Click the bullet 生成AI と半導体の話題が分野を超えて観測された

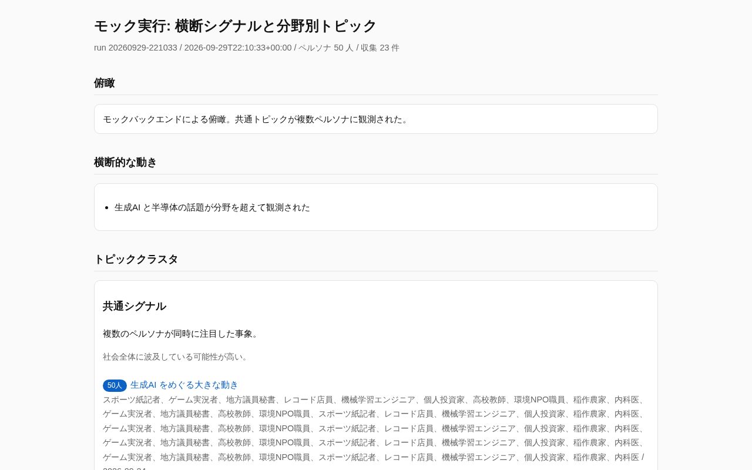click(212, 207)
